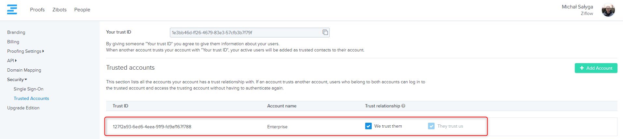Viewport: 623px width, 139px height.
Task: Open the Proofs menu
Action: 37,10
